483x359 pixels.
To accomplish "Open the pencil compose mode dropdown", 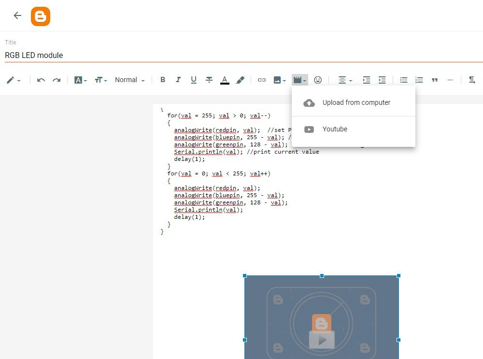I will (13, 80).
